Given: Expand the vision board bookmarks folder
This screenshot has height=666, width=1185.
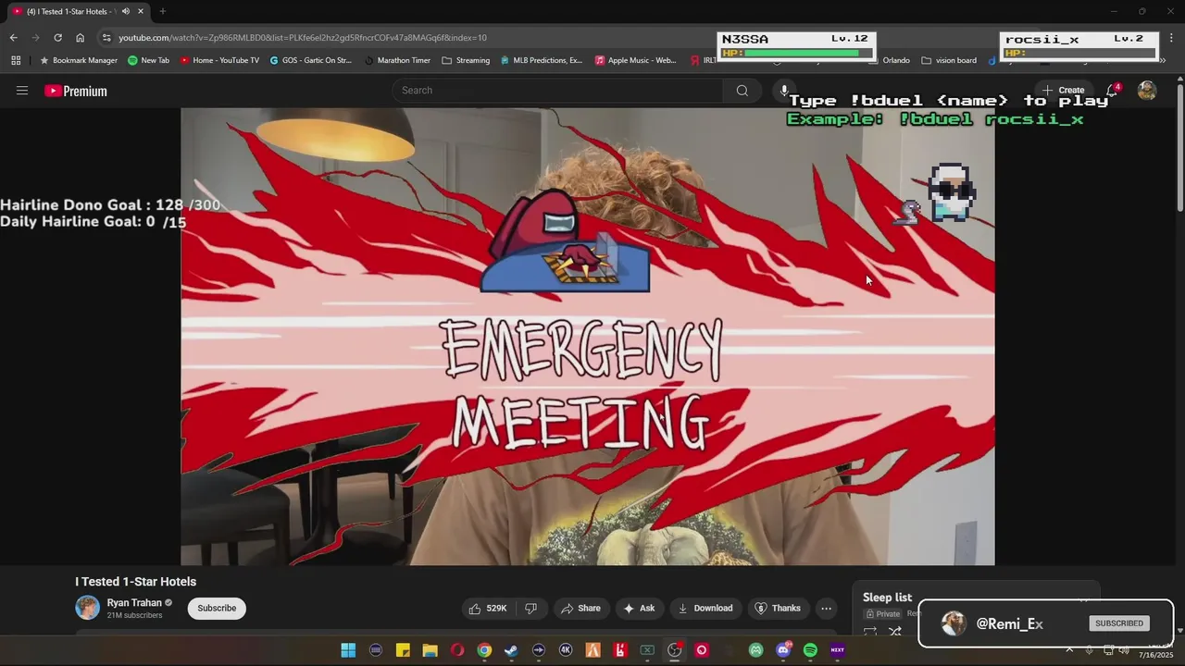Looking at the screenshot, I should click(x=949, y=60).
